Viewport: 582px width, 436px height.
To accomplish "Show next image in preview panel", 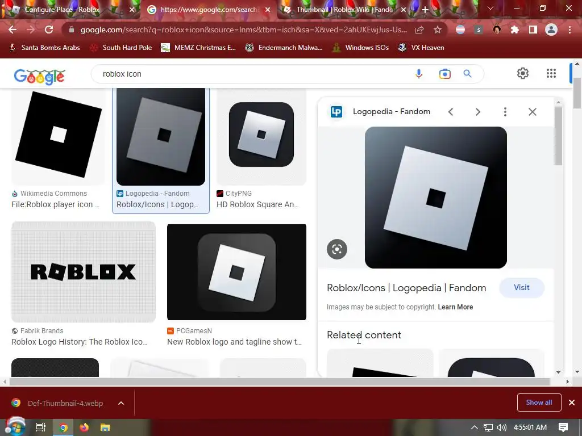I will click(x=477, y=112).
